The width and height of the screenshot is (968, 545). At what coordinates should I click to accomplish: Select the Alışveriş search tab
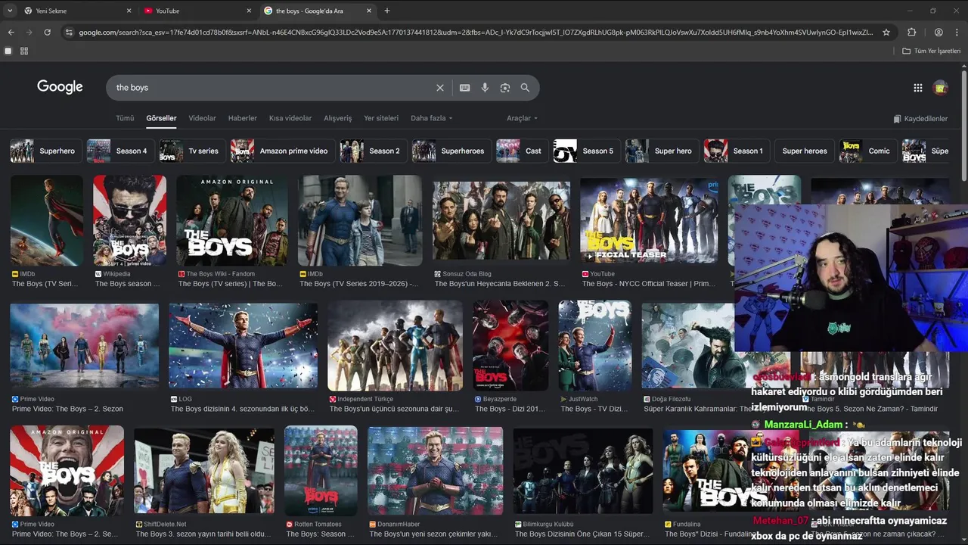[x=338, y=118]
